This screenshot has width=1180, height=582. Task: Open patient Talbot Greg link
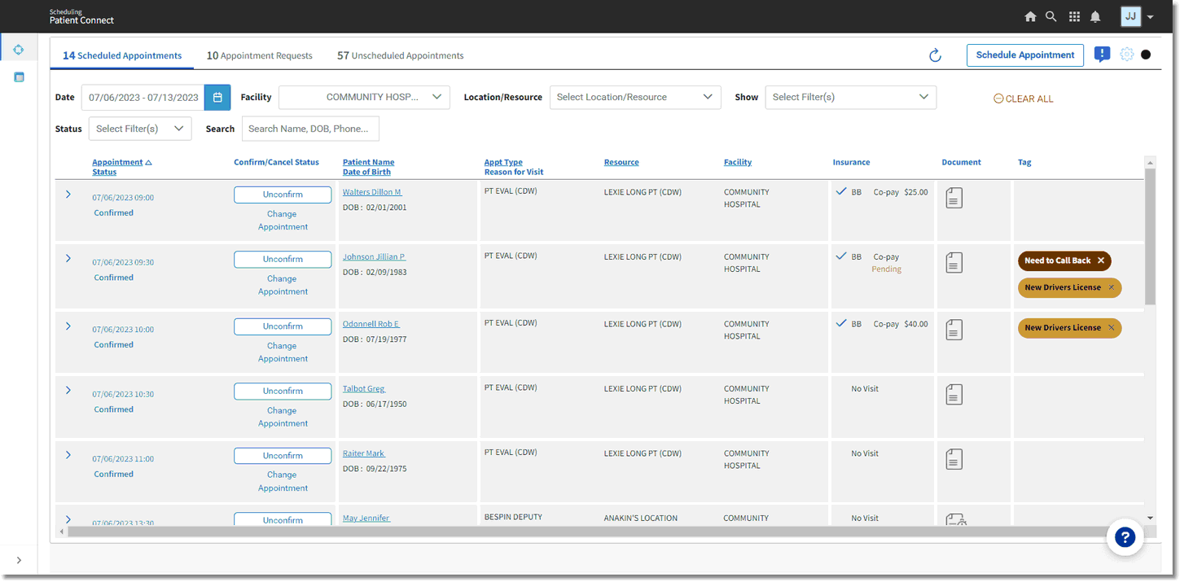coord(364,388)
